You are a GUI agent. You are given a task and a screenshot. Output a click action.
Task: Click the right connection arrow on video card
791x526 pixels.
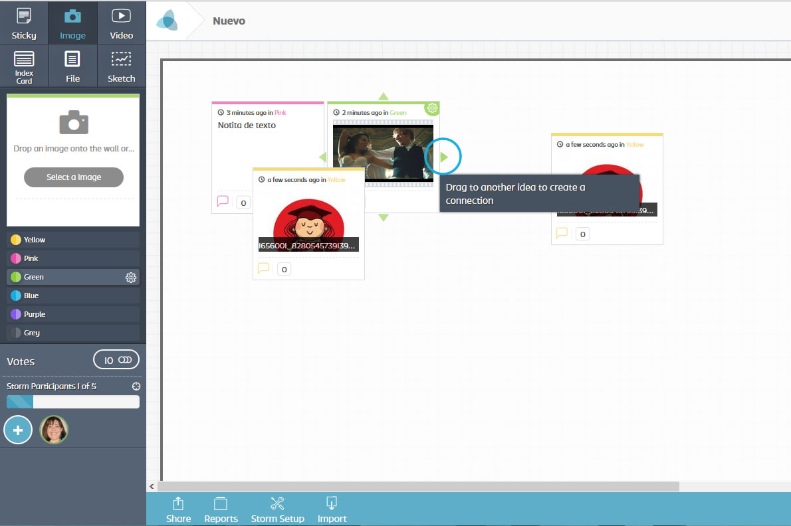[444, 157]
